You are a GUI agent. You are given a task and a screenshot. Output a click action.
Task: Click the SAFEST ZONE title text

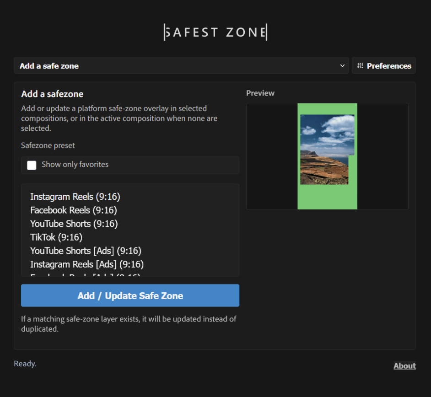coord(215,32)
